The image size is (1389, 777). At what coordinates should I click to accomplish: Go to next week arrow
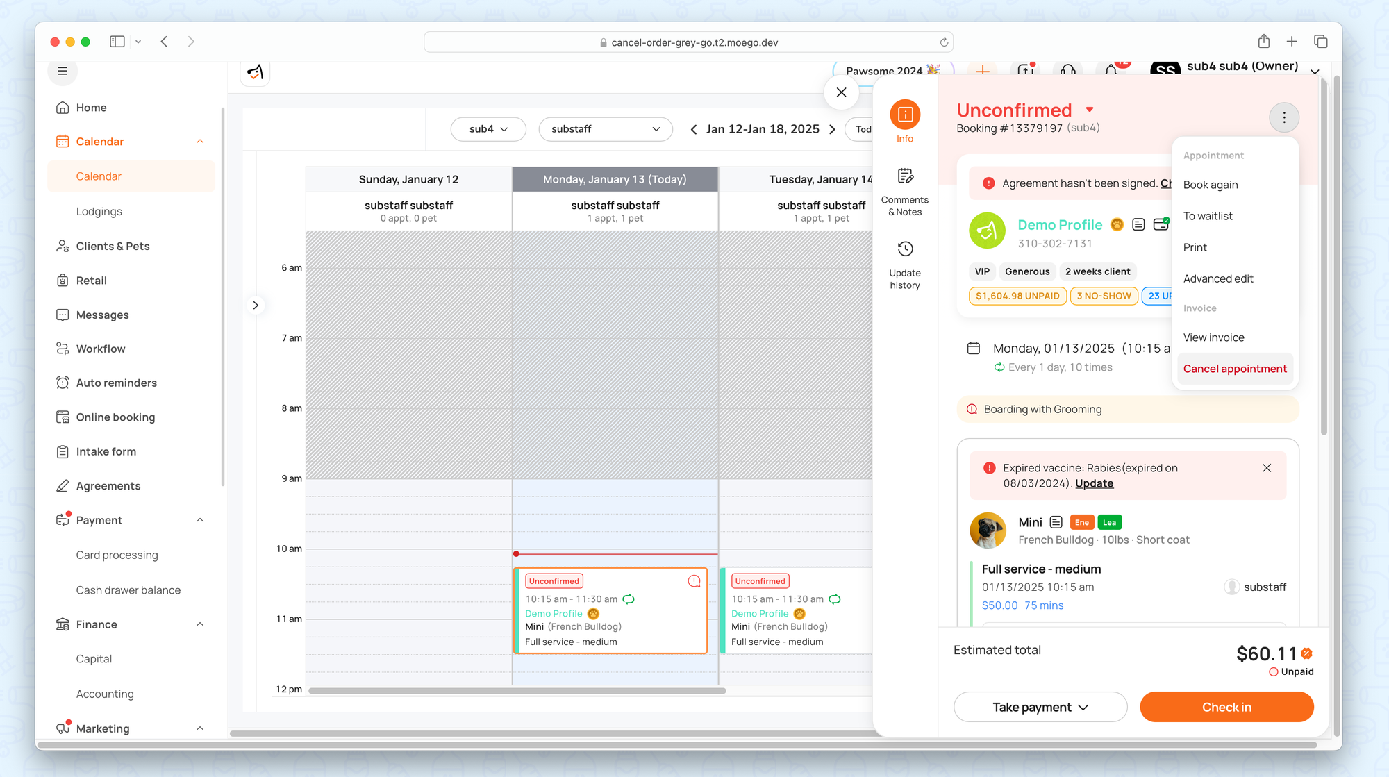pos(832,129)
